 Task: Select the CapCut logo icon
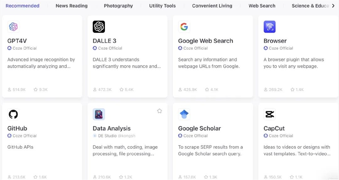point(270,114)
